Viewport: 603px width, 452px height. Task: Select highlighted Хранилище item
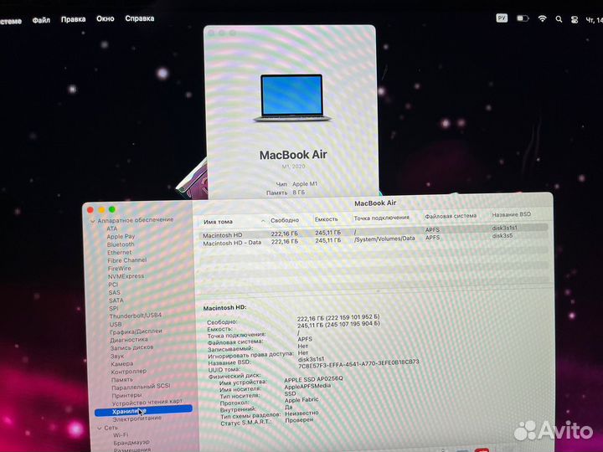coord(143,410)
